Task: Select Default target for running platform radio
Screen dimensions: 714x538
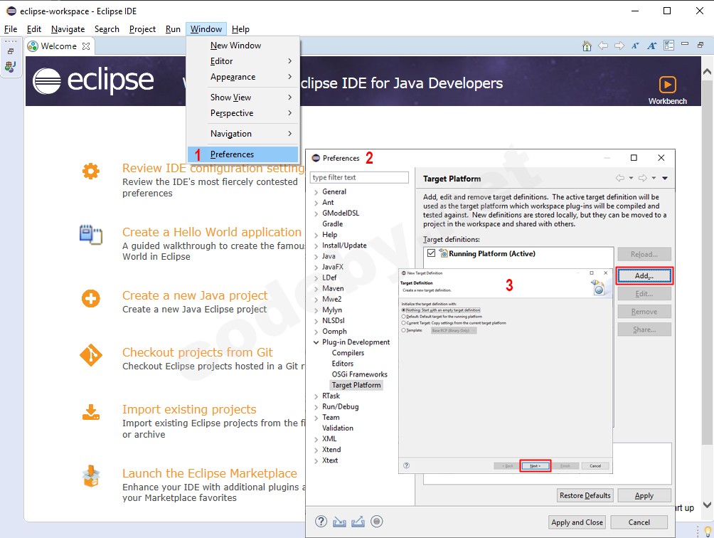Action: [x=403, y=316]
